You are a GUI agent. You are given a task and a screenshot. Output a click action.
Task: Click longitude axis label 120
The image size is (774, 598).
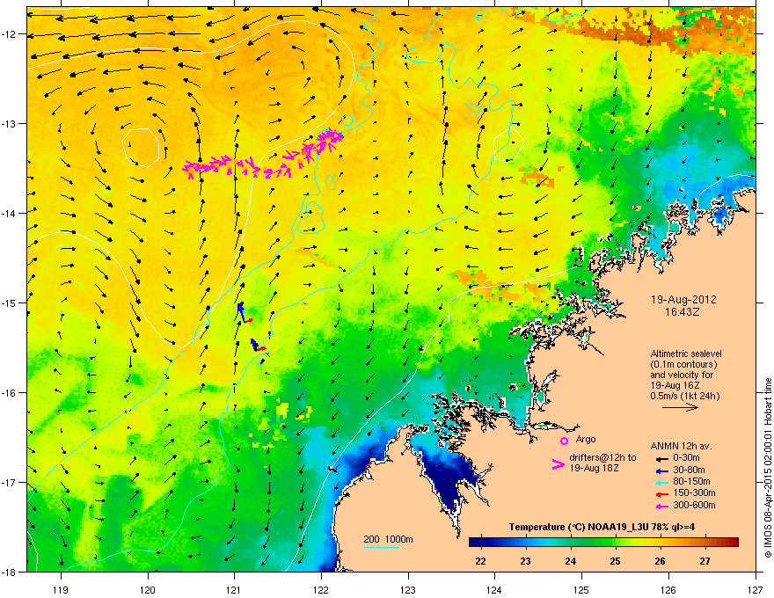coord(148,589)
